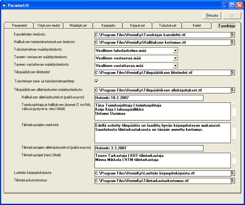The width and height of the screenshot is (245, 205).
Task: Open the Virallinen vastattavaa.mää dropdown
Action: [175, 66]
